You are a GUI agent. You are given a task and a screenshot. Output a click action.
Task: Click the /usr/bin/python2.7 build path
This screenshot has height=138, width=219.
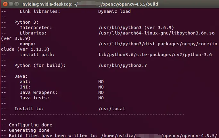coord(123,65)
